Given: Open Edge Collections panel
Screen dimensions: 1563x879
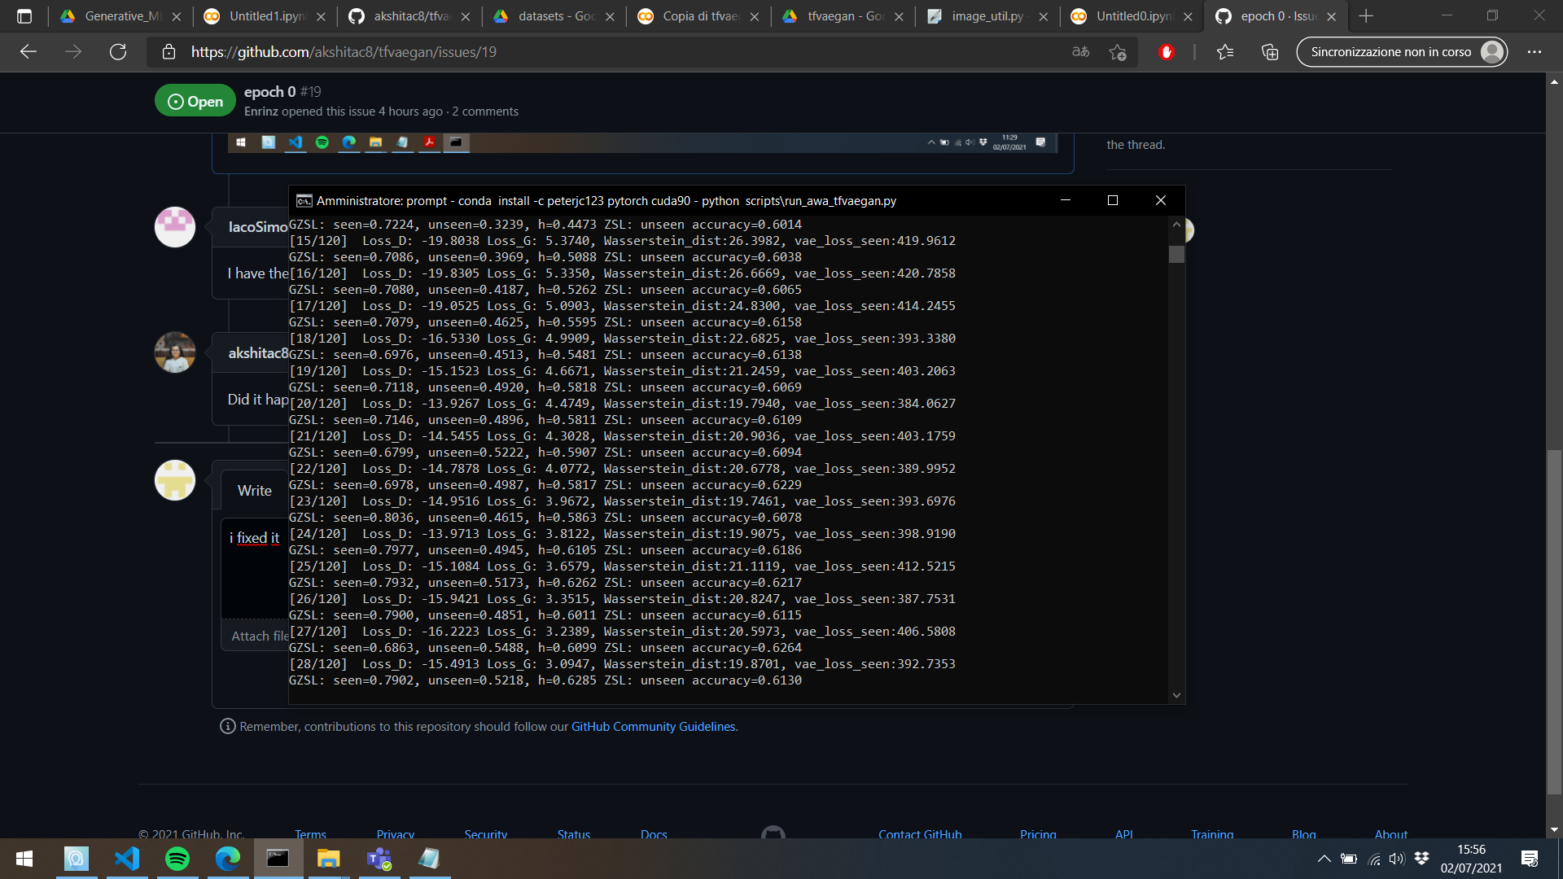Looking at the screenshot, I should tap(1269, 51).
